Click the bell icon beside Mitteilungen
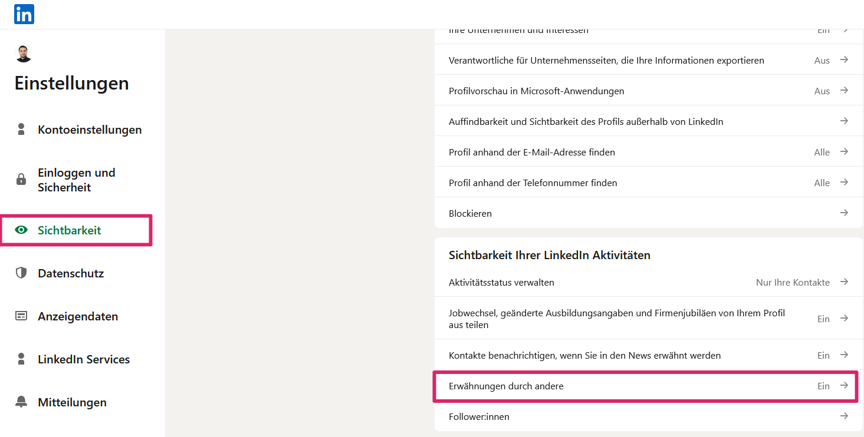864x437 pixels. [21, 402]
